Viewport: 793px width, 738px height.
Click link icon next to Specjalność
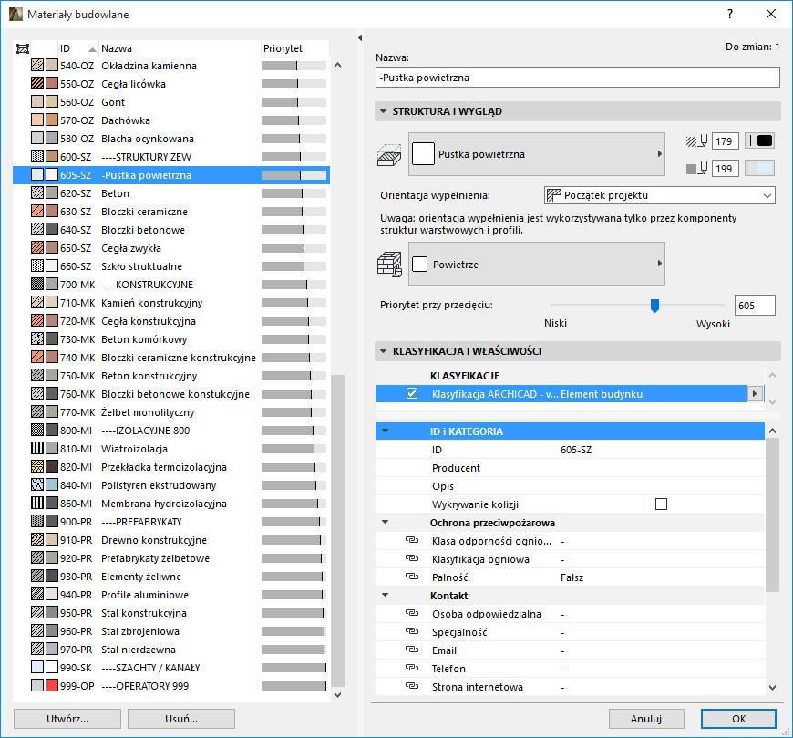[412, 631]
